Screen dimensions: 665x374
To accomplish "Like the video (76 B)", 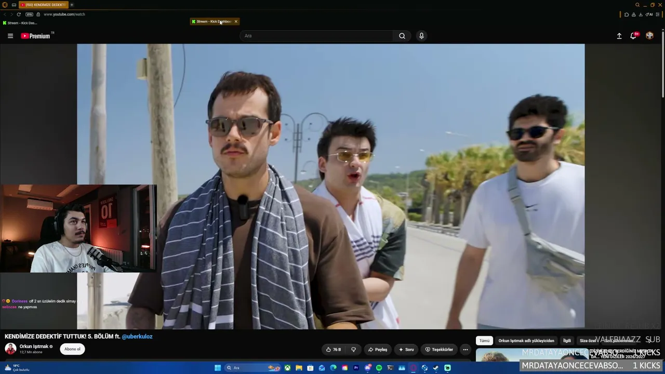I will [333, 350].
